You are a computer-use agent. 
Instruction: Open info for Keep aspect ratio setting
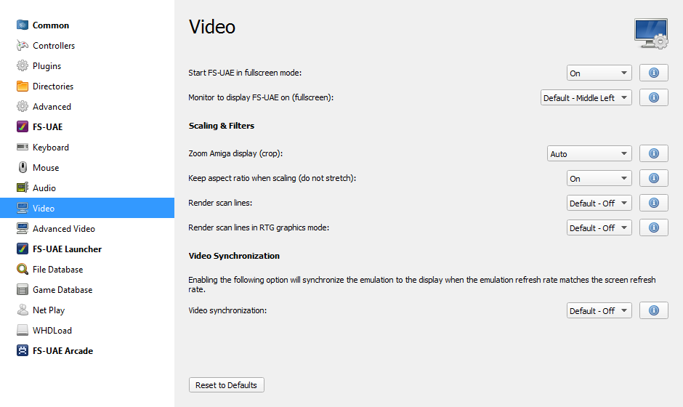click(653, 179)
